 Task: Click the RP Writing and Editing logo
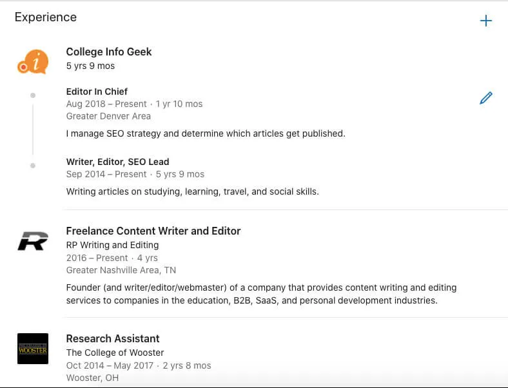(x=33, y=242)
